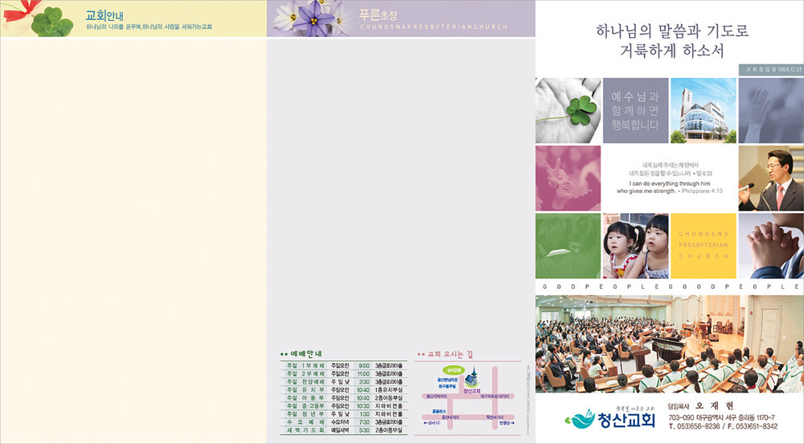Select the 새벽기도회 5:30 schedule row
This screenshot has height=444, width=804.
point(343,430)
